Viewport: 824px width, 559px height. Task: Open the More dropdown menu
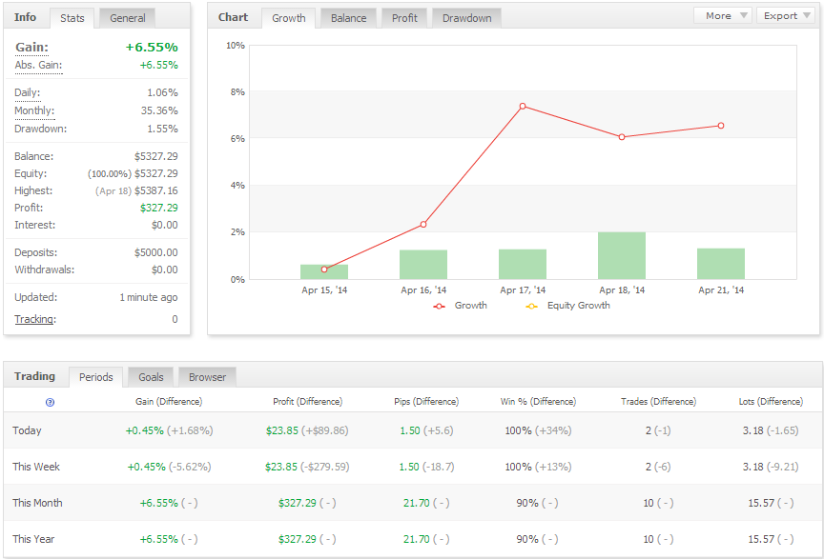pyautogui.click(x=723, y=16)
